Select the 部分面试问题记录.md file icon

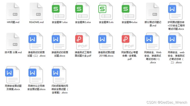coord(153,11)
